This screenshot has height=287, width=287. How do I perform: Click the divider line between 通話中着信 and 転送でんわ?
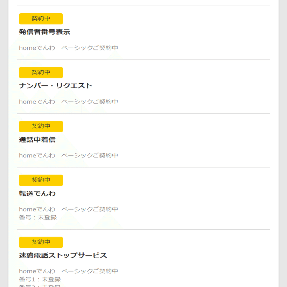pyautogui.click(x=143, y=167)
